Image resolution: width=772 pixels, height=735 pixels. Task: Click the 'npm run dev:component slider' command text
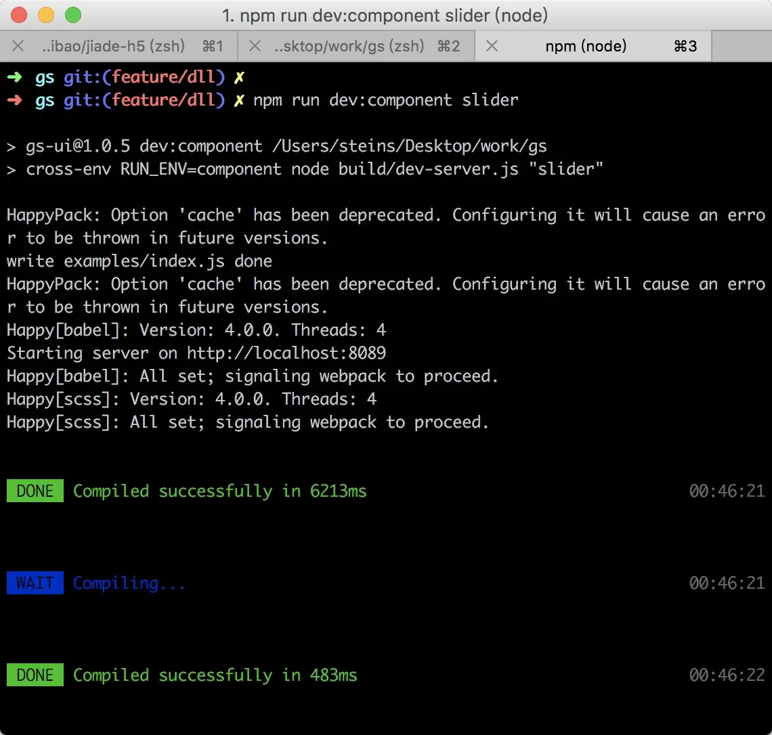[385, 100]
